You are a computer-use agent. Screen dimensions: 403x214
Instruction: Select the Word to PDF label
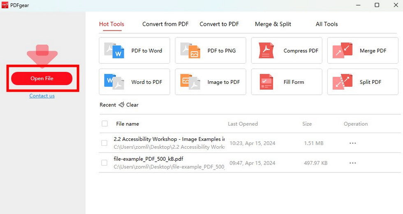[x=147, y=82]
